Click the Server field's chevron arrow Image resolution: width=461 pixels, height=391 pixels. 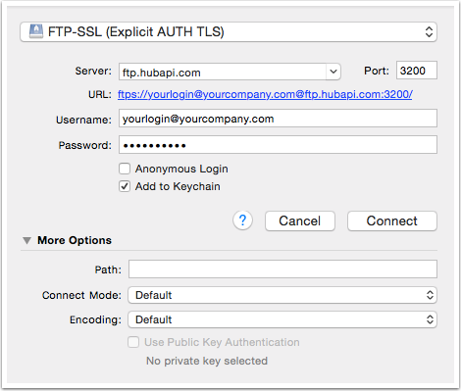click(333, 72)
